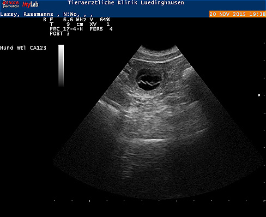Click the MyLab logo

click(31, 4)
